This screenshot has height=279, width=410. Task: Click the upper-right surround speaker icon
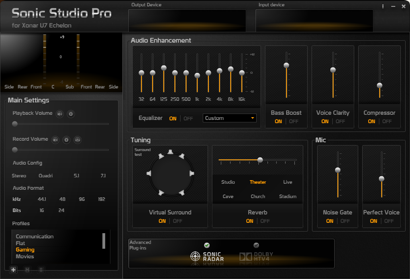pos(181,156)
